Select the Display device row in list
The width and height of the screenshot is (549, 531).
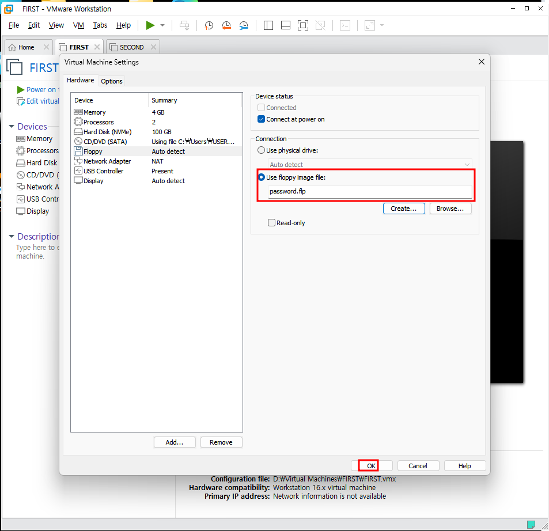pos(156,181)
